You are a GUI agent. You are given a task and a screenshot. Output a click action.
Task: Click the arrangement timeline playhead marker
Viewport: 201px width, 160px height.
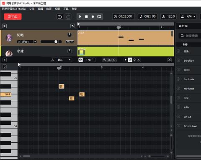point(119,27)
